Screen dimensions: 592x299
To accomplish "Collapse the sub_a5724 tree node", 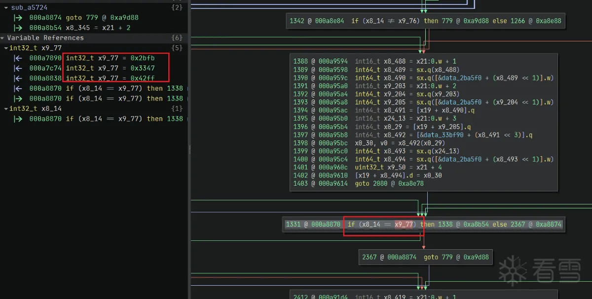I will [x=6, y=8].
